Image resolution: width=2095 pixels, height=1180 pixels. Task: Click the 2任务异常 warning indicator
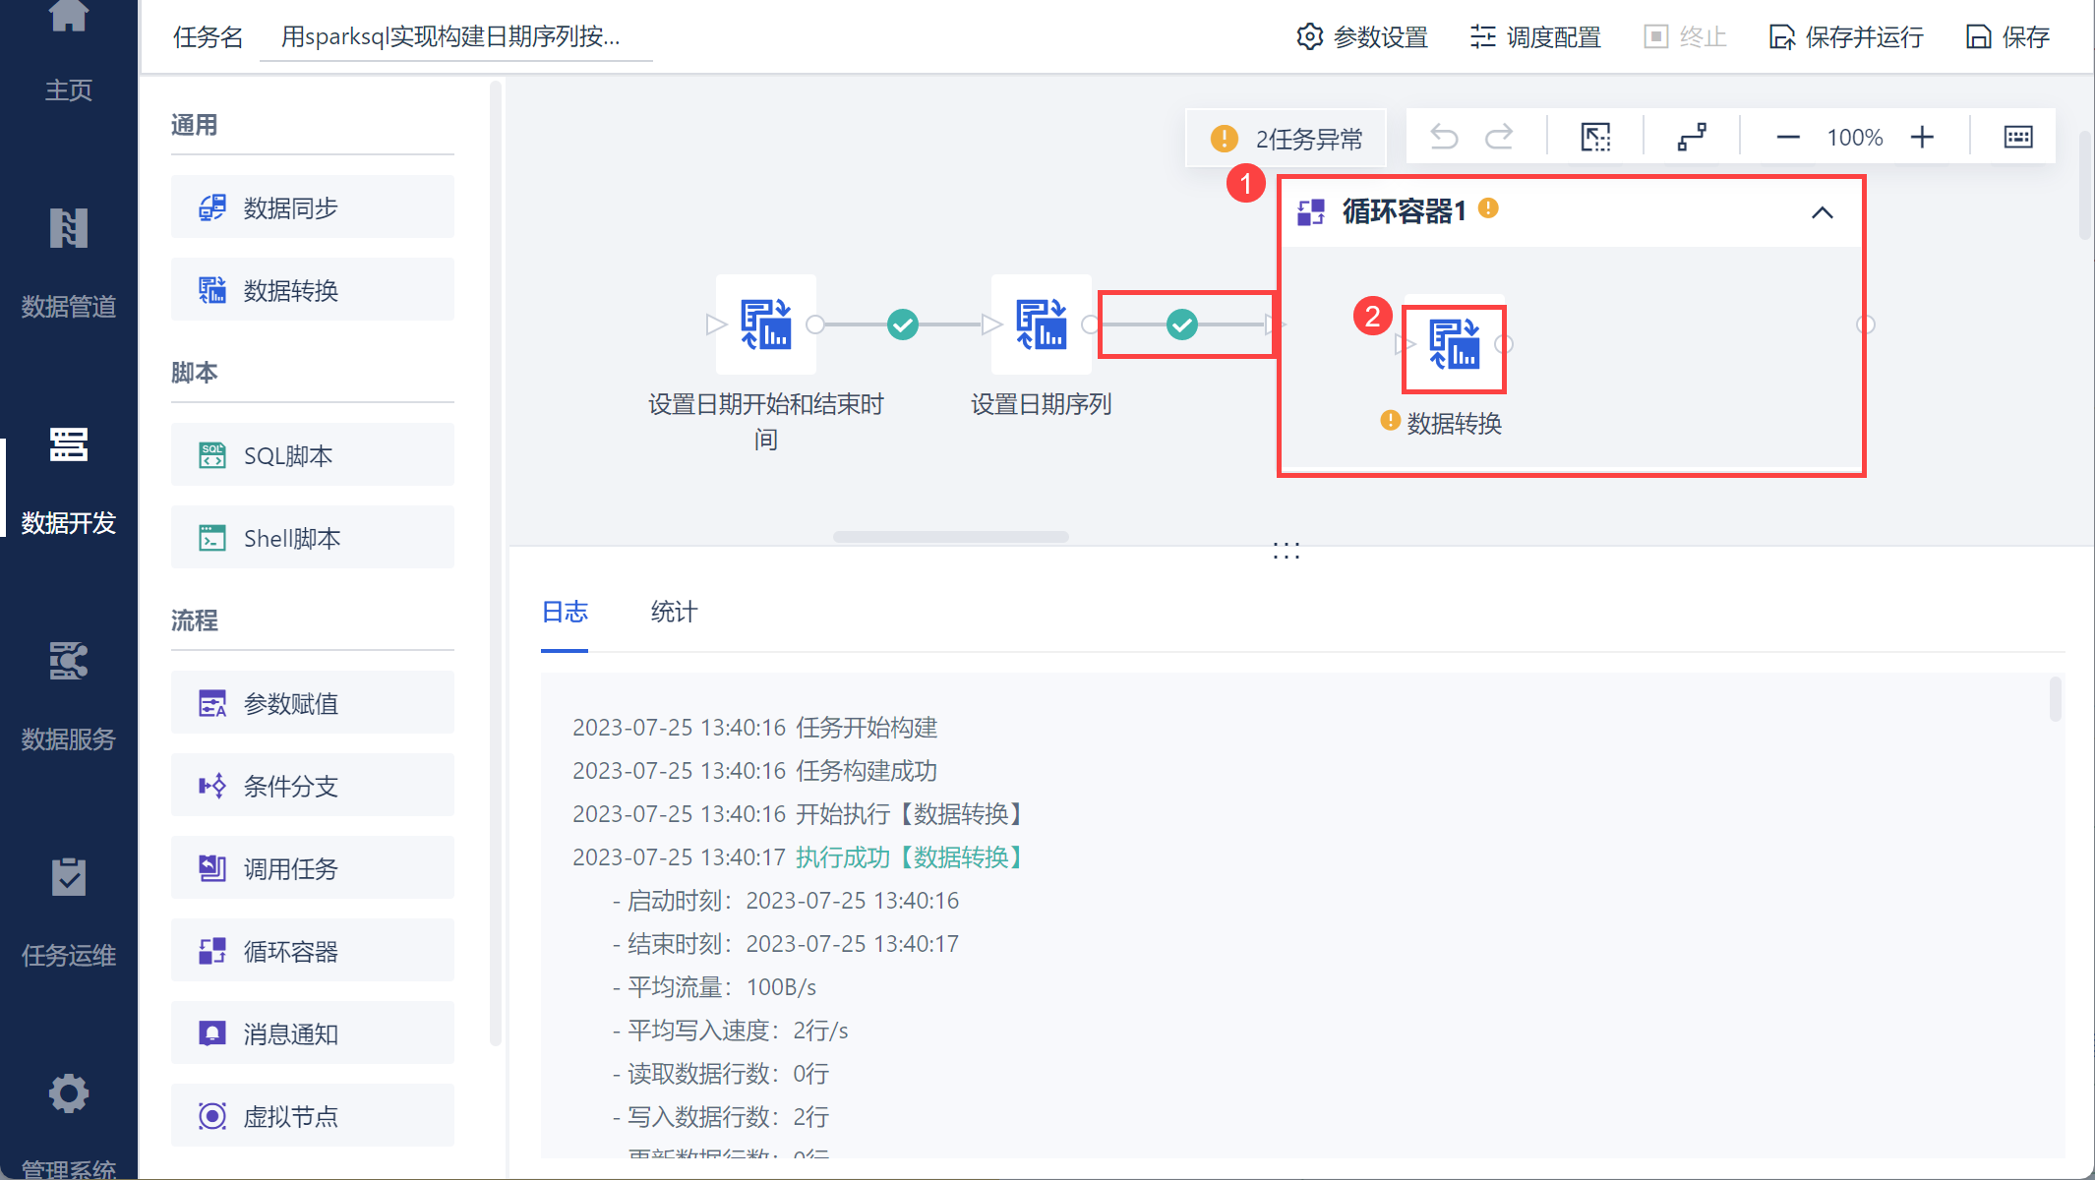1287,139
